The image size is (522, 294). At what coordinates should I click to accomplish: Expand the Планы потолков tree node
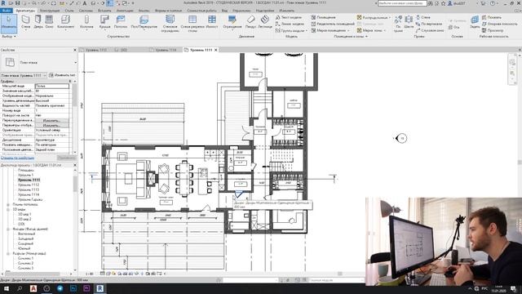pyautogui.click(x=8, y=205)
